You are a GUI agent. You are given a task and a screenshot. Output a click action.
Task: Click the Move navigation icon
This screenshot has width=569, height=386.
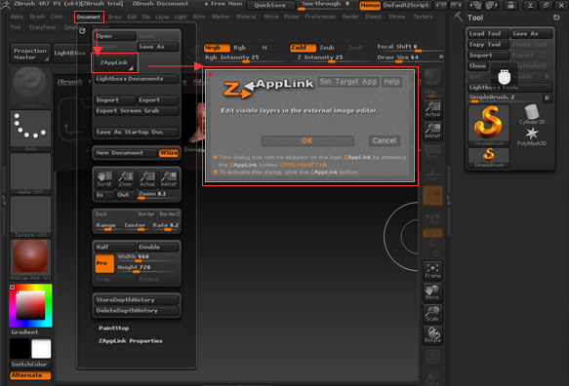point(432,292)
